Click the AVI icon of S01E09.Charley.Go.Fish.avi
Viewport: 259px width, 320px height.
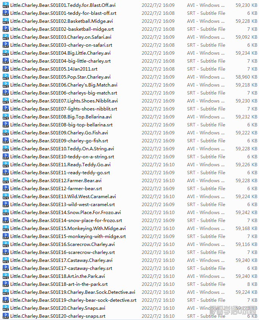coord(6,132)
